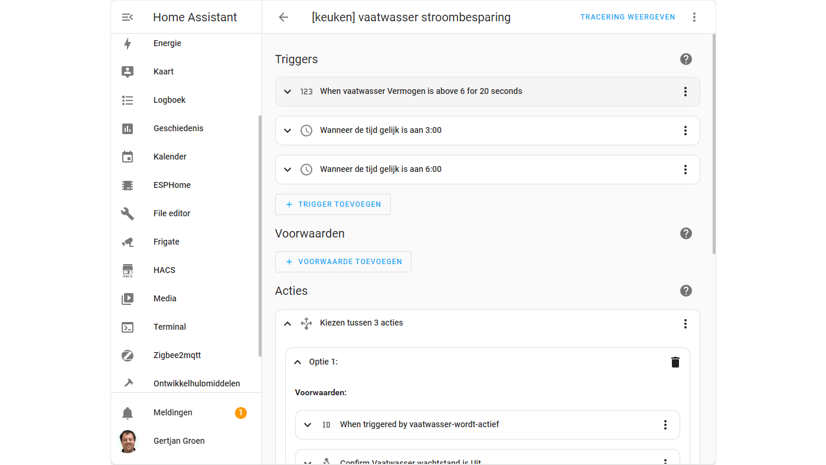Go to the Energie sidebar item
826x465 pixels.
coord(167,43)
